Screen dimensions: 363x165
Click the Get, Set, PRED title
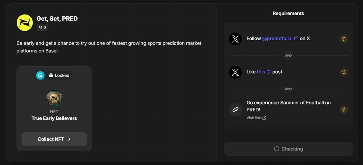coord(57,18)
